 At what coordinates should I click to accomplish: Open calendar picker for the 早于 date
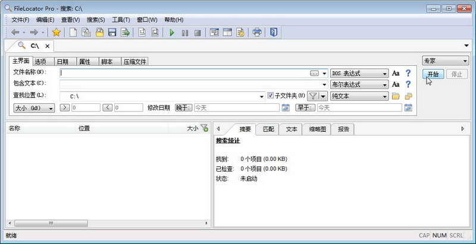pyautogui.click(x=408, y=107)
